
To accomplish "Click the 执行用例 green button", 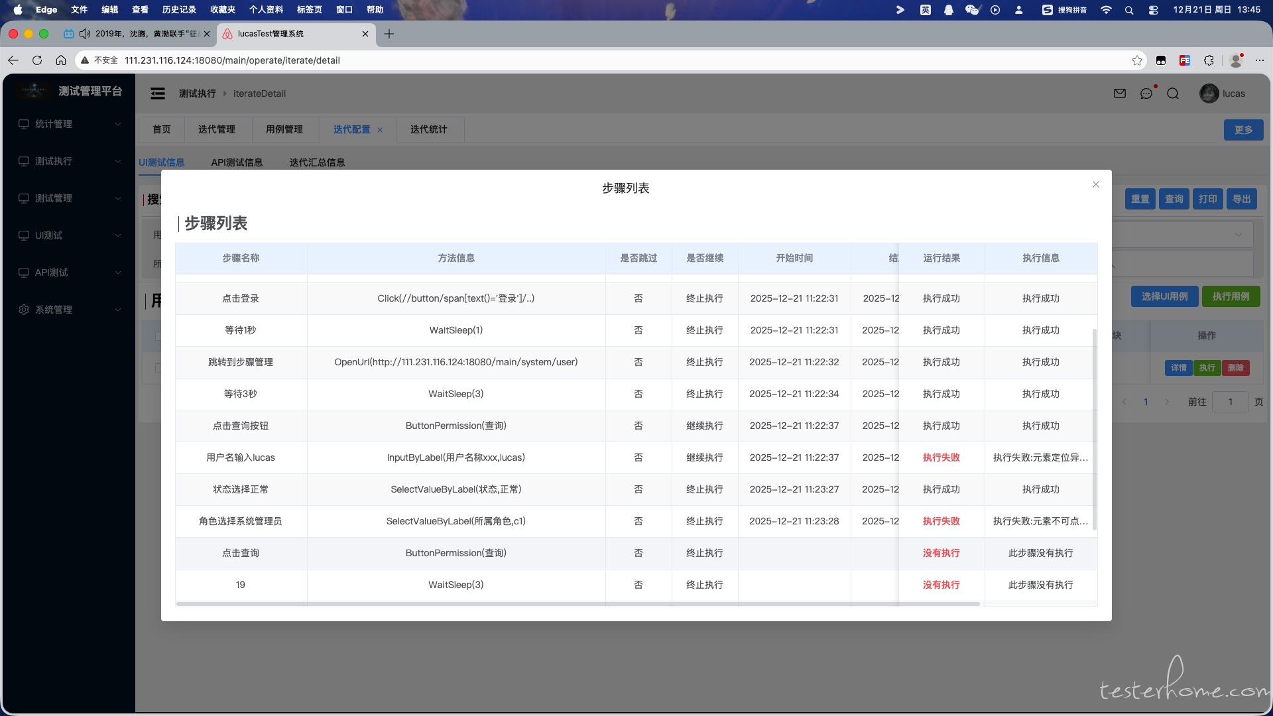I will click(1231, 296).
